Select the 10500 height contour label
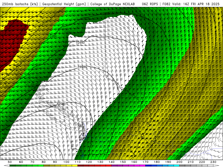 [x=82, y=67]
